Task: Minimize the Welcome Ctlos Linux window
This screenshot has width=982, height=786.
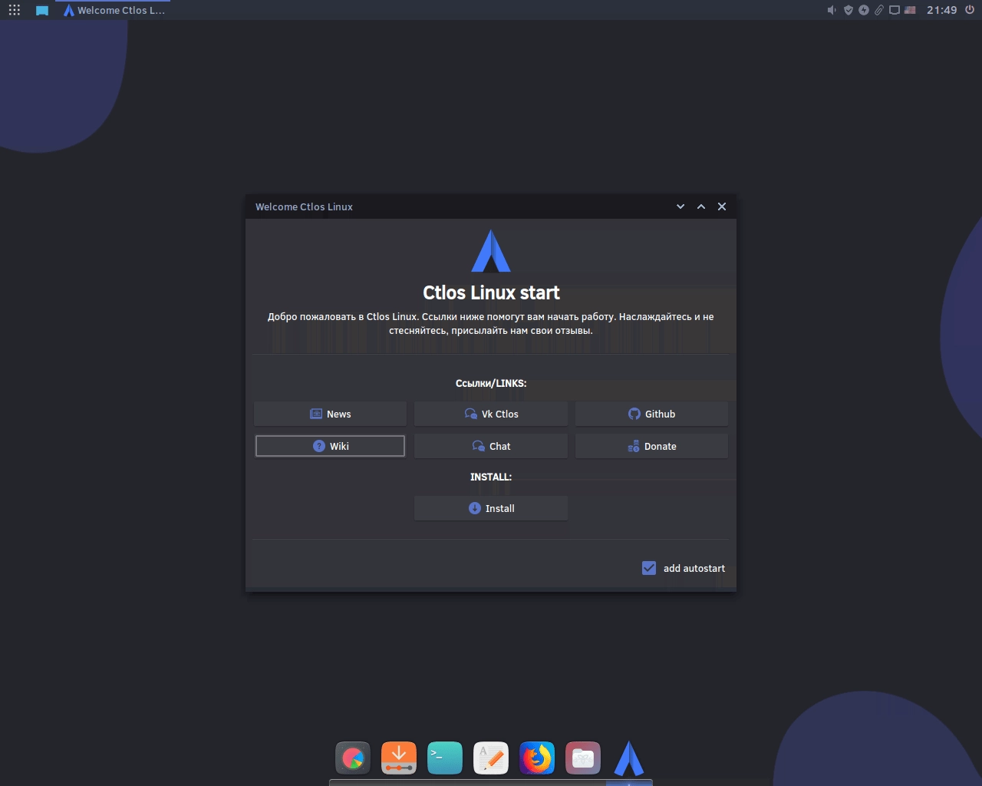Action: 680,206
